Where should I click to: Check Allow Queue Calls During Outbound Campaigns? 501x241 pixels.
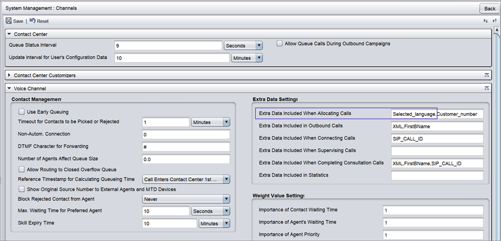[x=280, y=43]
